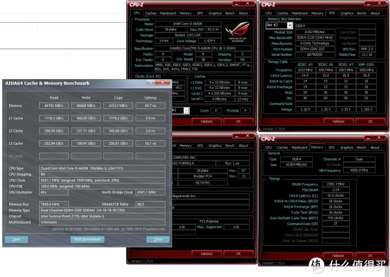
Task: Click Core Voltage value 1.424 V
Action: point(210,41)
